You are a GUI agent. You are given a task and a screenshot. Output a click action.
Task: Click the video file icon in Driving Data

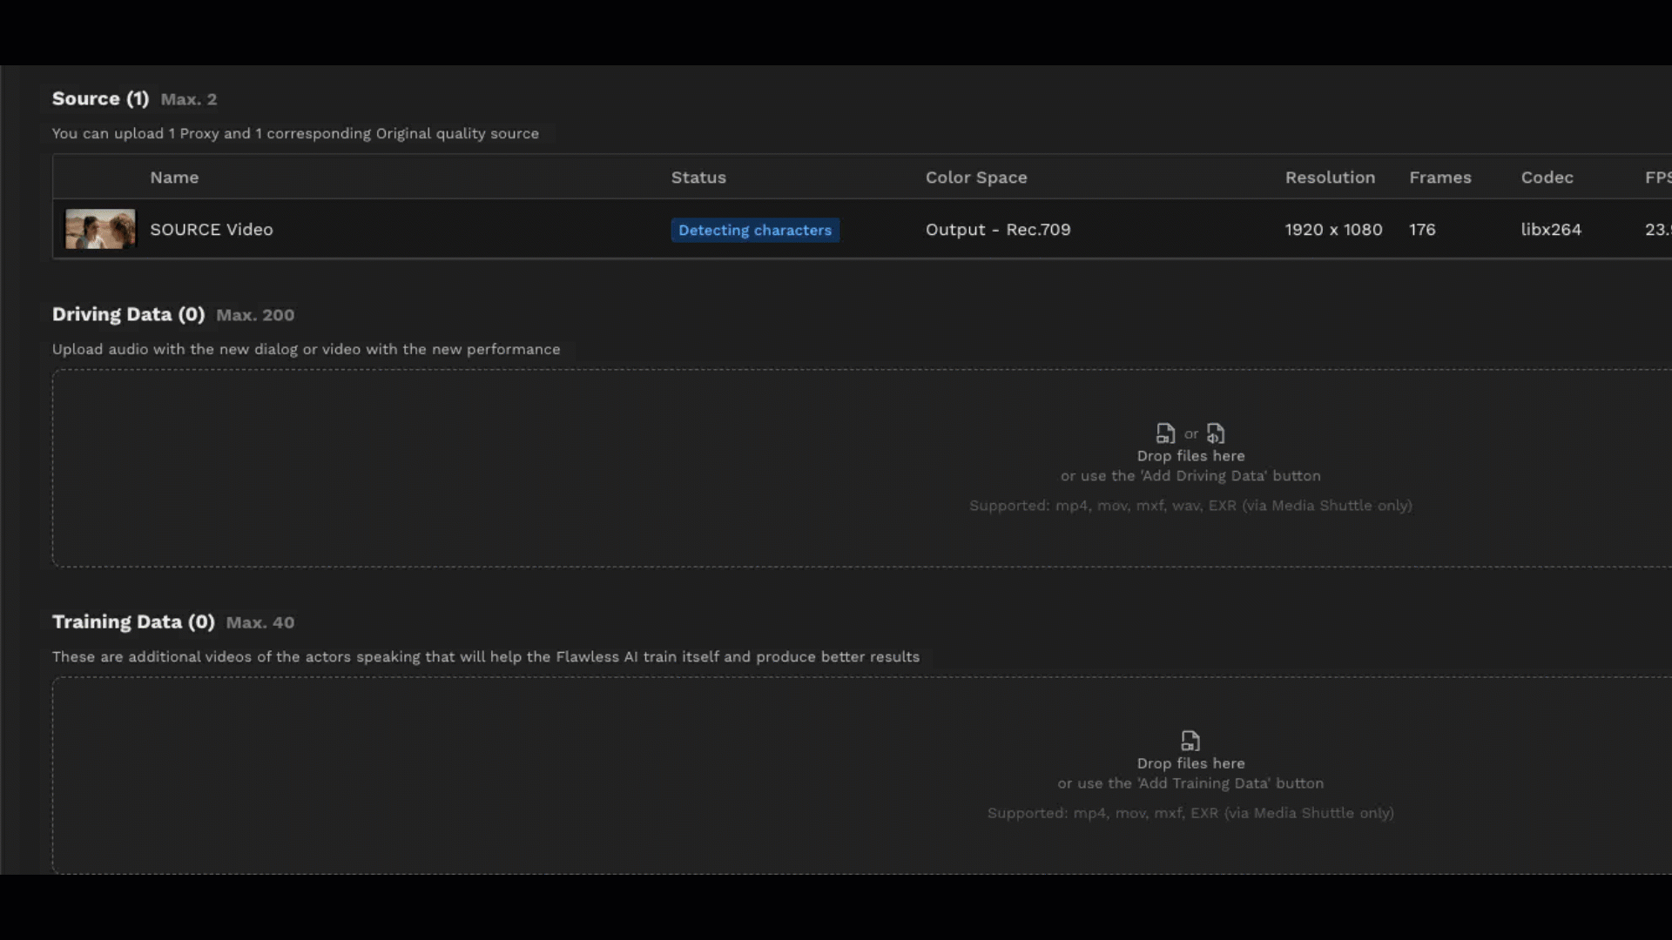tap(1165, 433)
